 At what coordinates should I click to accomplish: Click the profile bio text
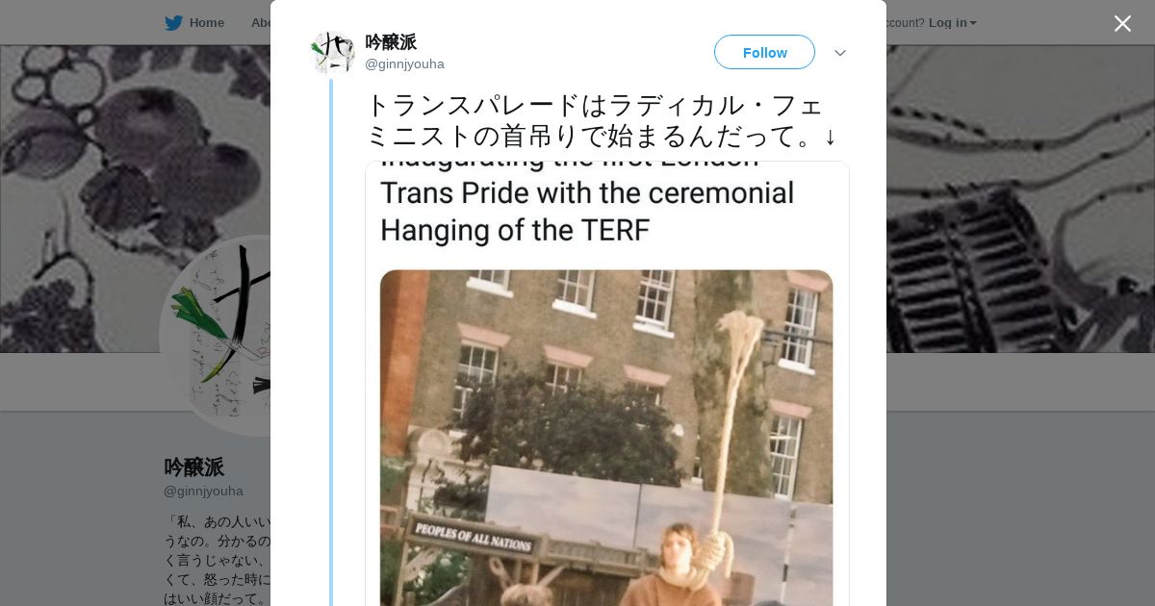pyautogui.click(x=217, y=560)
